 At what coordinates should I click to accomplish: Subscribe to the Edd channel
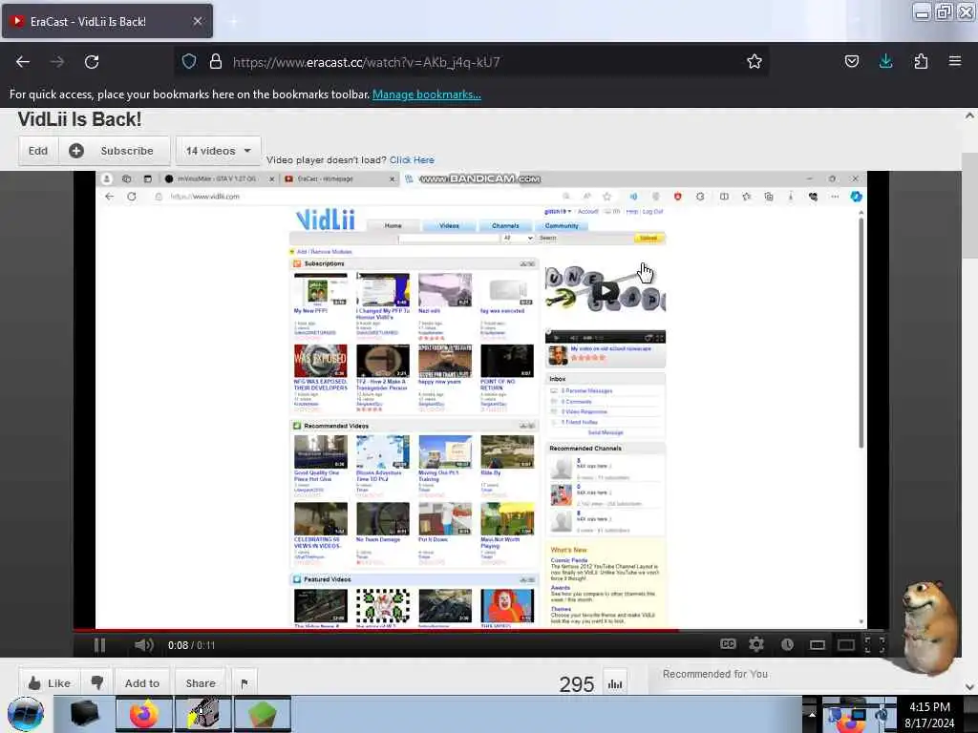click(115, 151)
